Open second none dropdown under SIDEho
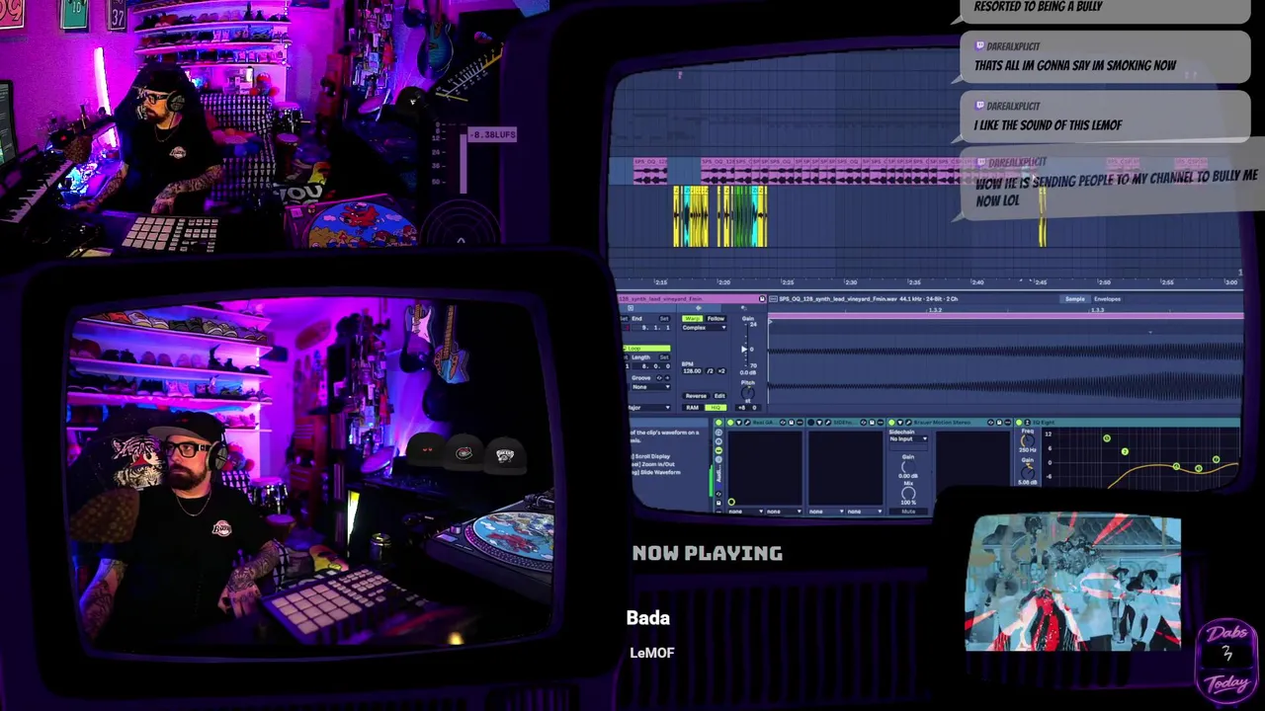This screenshot has width=1265, height=711. [865, 512]
